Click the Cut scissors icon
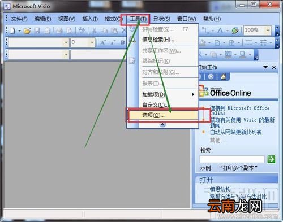The image size is (283, 222). 94,31
